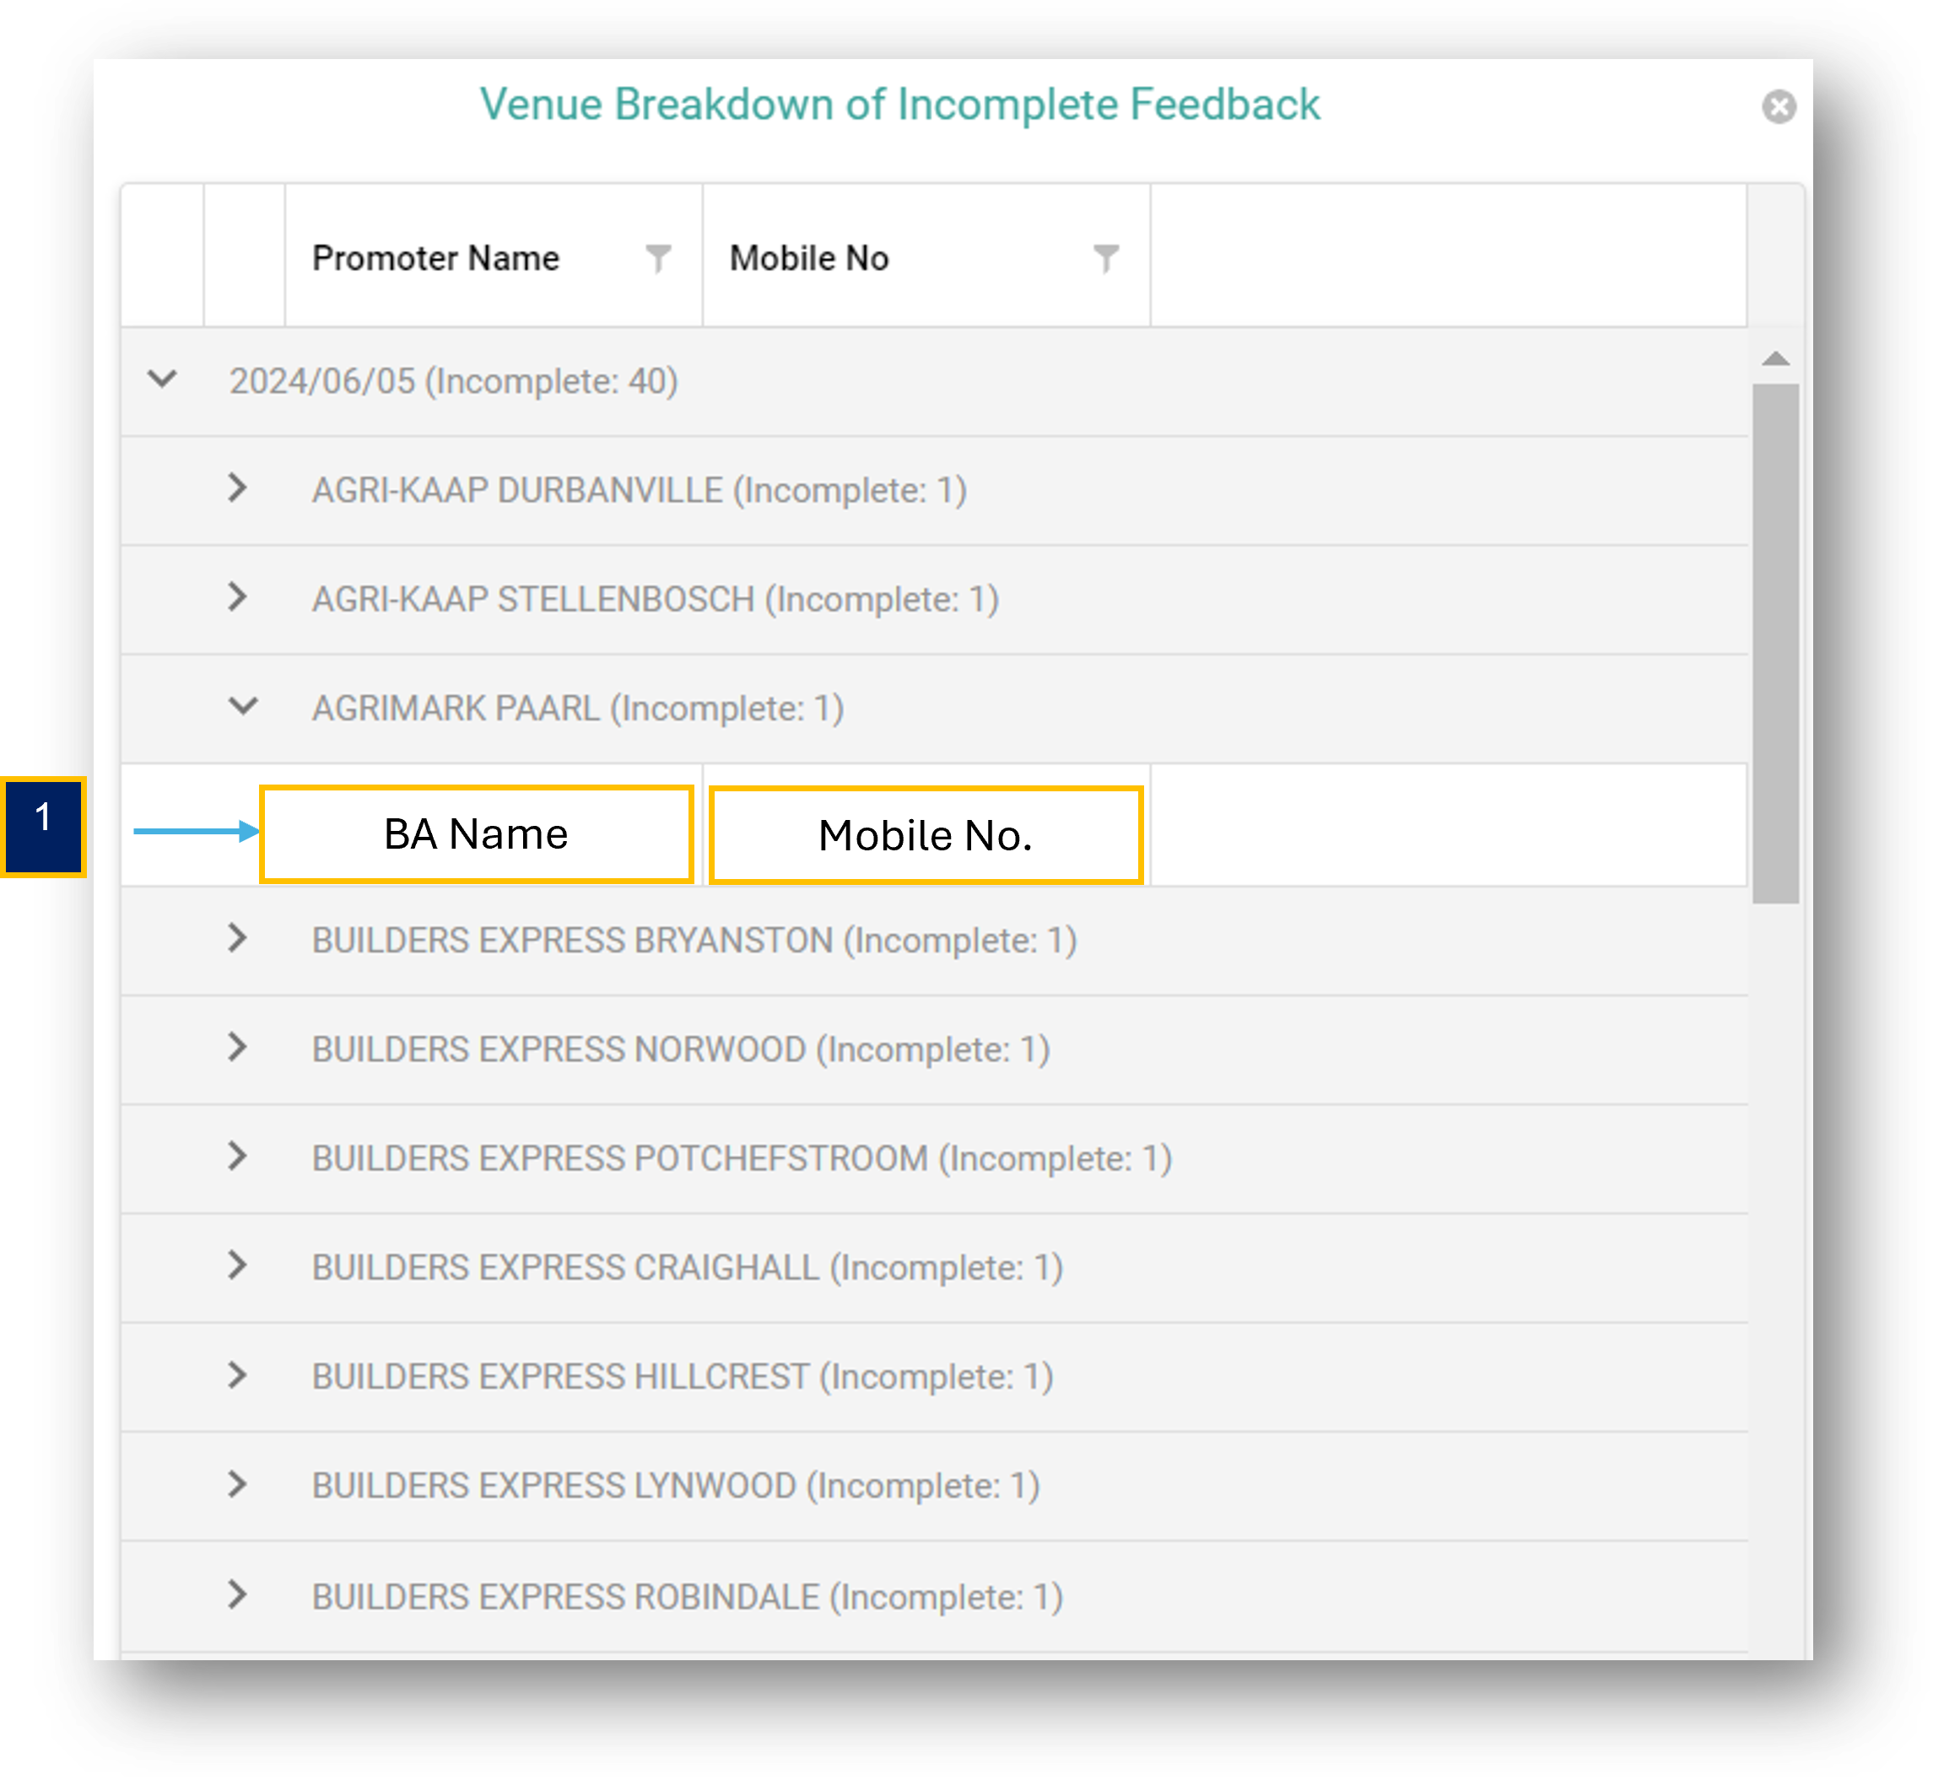1933x1780 pixels.
Task: Collapse AGRIMARK PAARL row
Action: point(244,706)
